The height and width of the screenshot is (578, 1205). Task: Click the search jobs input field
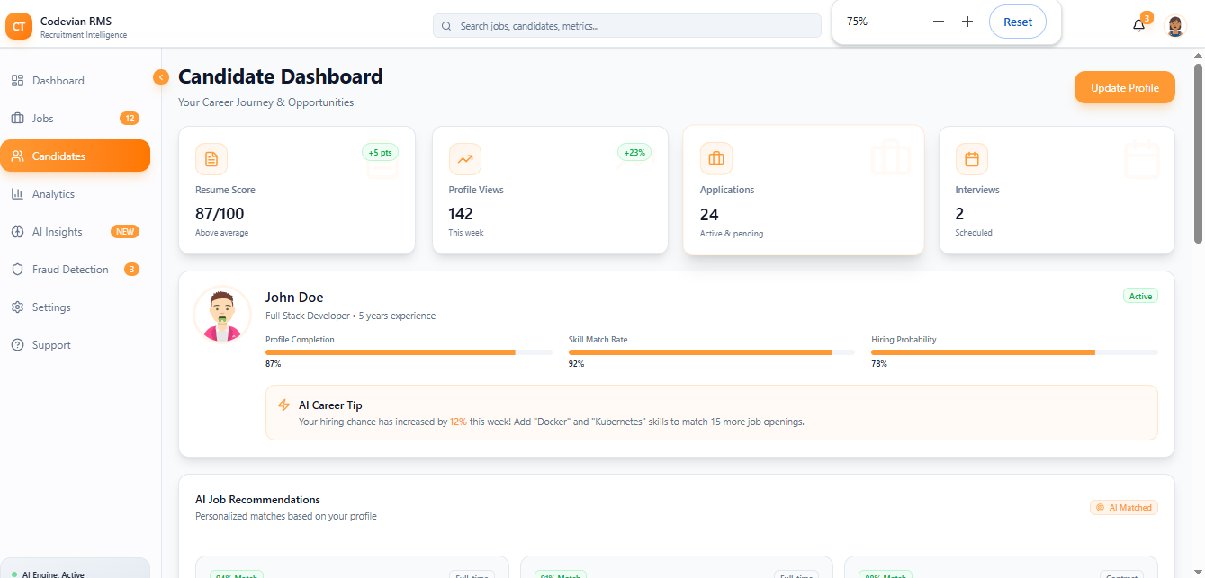coord(627,26)
